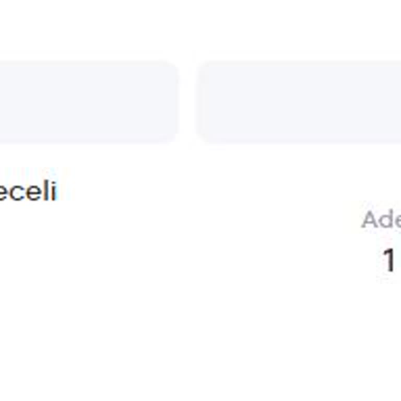Select the gray label above the number 1

point(381,220)
